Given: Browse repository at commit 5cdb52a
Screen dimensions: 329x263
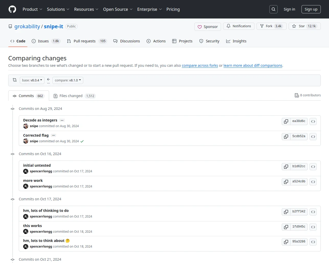Looking at the screenshot, I should [x=313, y=136].
